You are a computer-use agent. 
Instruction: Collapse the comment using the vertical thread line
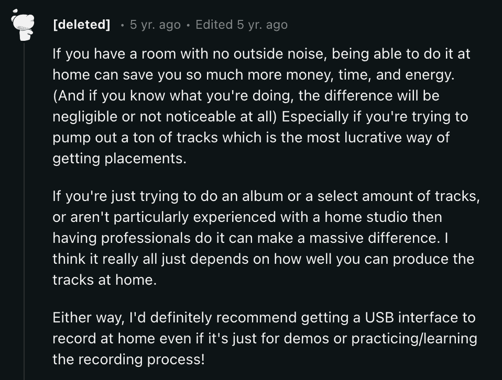[x=24, y=211]
